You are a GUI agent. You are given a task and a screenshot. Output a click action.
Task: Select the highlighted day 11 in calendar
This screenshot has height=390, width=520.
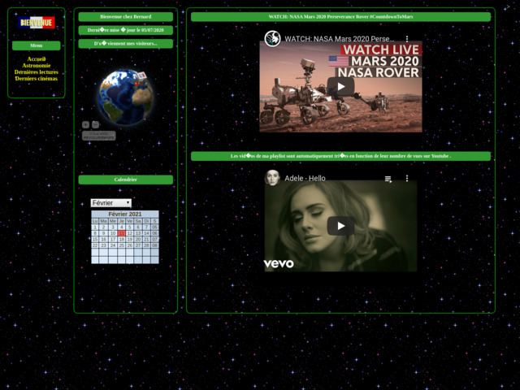(121, 233)
